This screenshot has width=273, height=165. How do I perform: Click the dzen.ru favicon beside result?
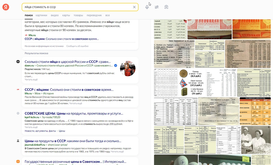[x=18, y=61]
